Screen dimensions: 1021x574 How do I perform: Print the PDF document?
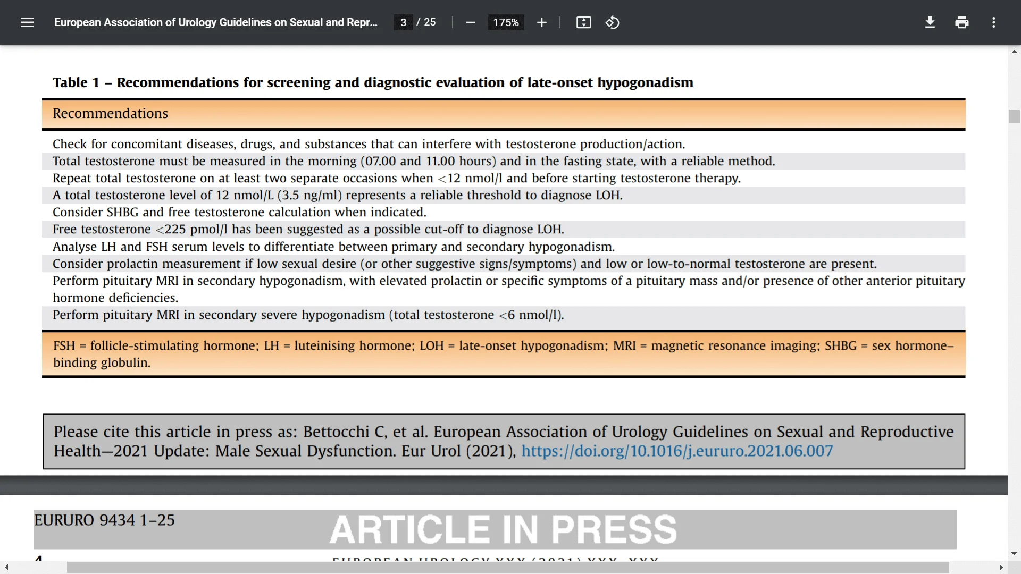(962, 22)
